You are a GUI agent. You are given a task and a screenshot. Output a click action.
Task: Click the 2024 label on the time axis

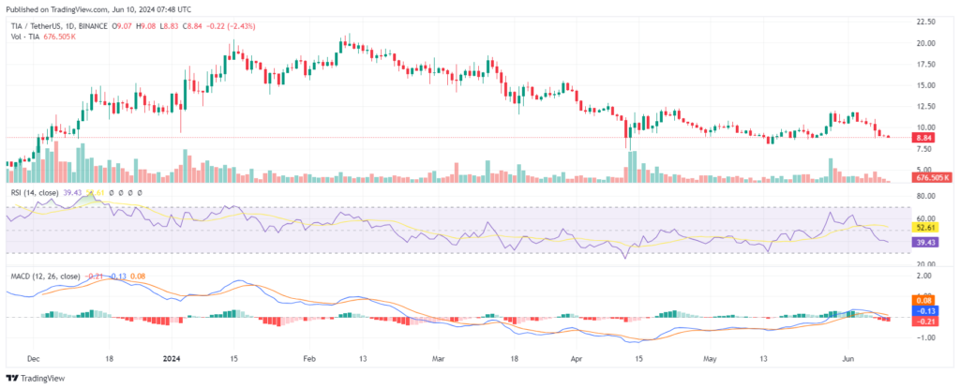point(171,357)
